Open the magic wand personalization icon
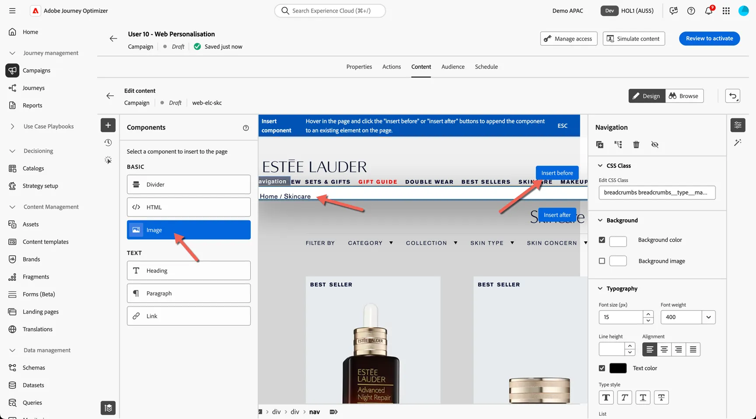This screenshot has width=756, height=419. (x=738, y=143)
